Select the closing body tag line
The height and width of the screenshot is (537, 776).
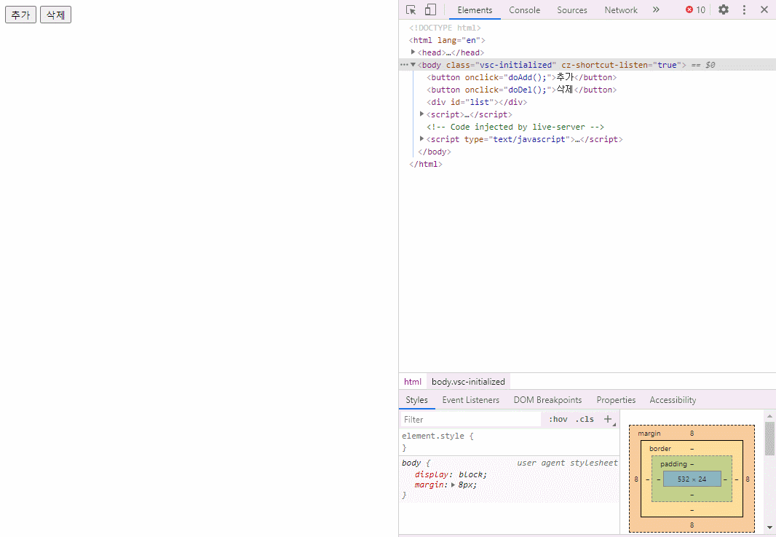click(435, 152)
